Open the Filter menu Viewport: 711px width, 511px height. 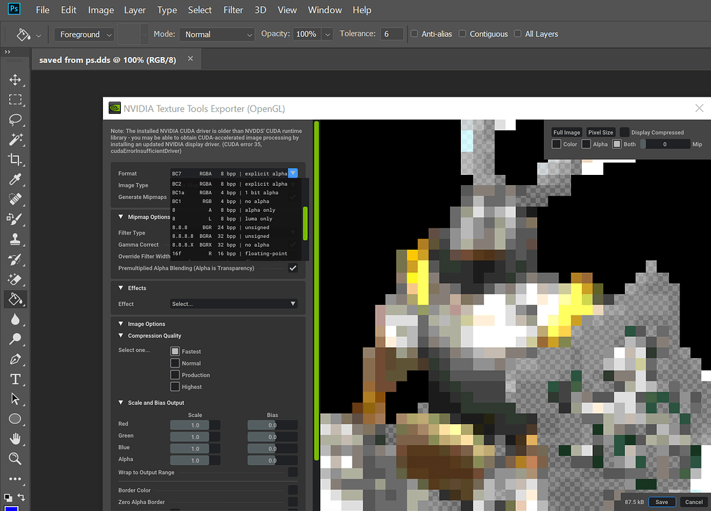233,10
